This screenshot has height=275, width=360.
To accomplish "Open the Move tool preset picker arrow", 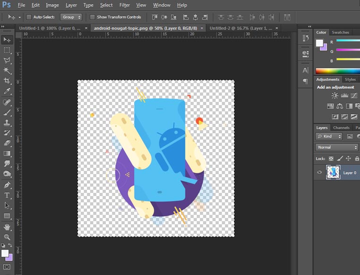I will point(20,17).
